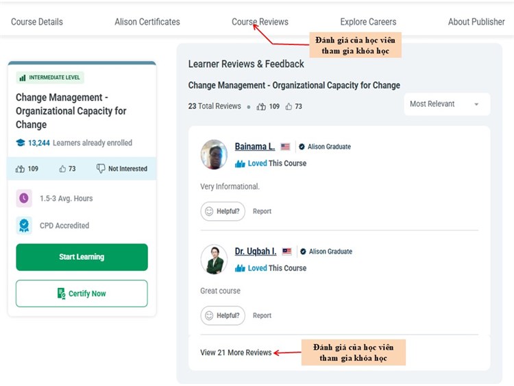This screenshot has height=386, width=514.
Task: Click Bainama L.'s profile photo
Action: point(214,154)
